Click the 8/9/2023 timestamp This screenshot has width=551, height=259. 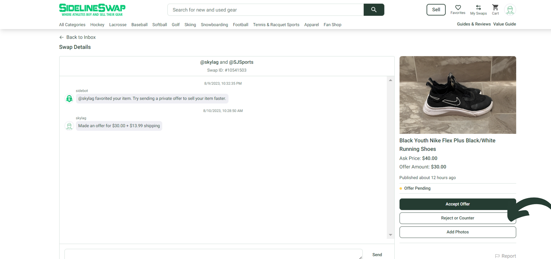coord(223,83)
